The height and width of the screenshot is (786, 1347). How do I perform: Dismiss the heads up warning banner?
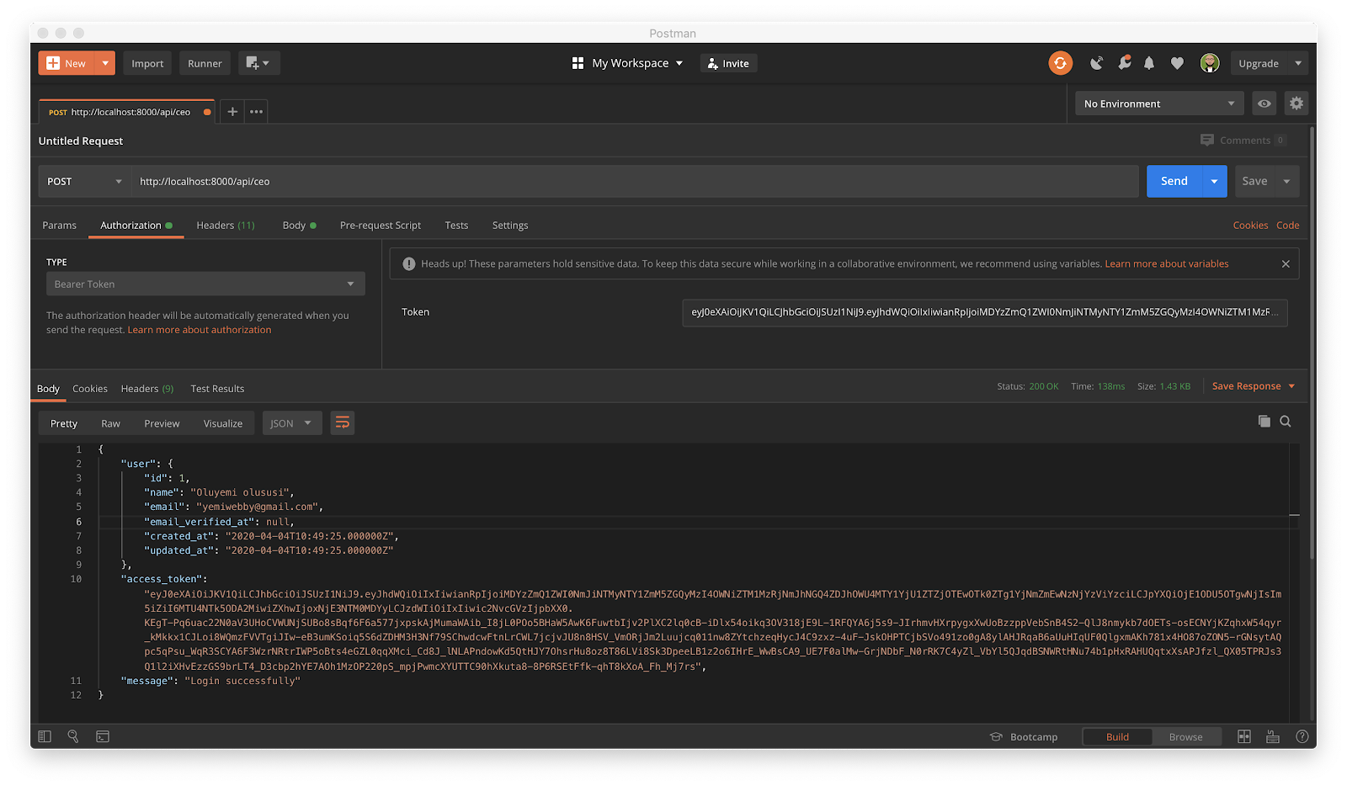(1286, 264)
